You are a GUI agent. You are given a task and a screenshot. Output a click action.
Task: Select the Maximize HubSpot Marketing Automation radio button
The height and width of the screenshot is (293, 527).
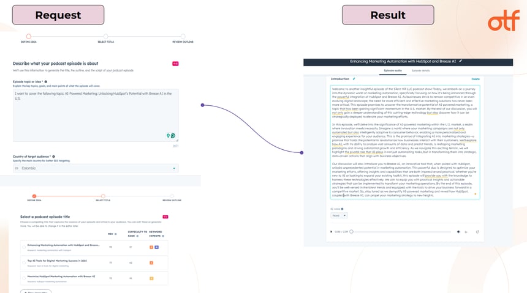(x=24, y=278)
